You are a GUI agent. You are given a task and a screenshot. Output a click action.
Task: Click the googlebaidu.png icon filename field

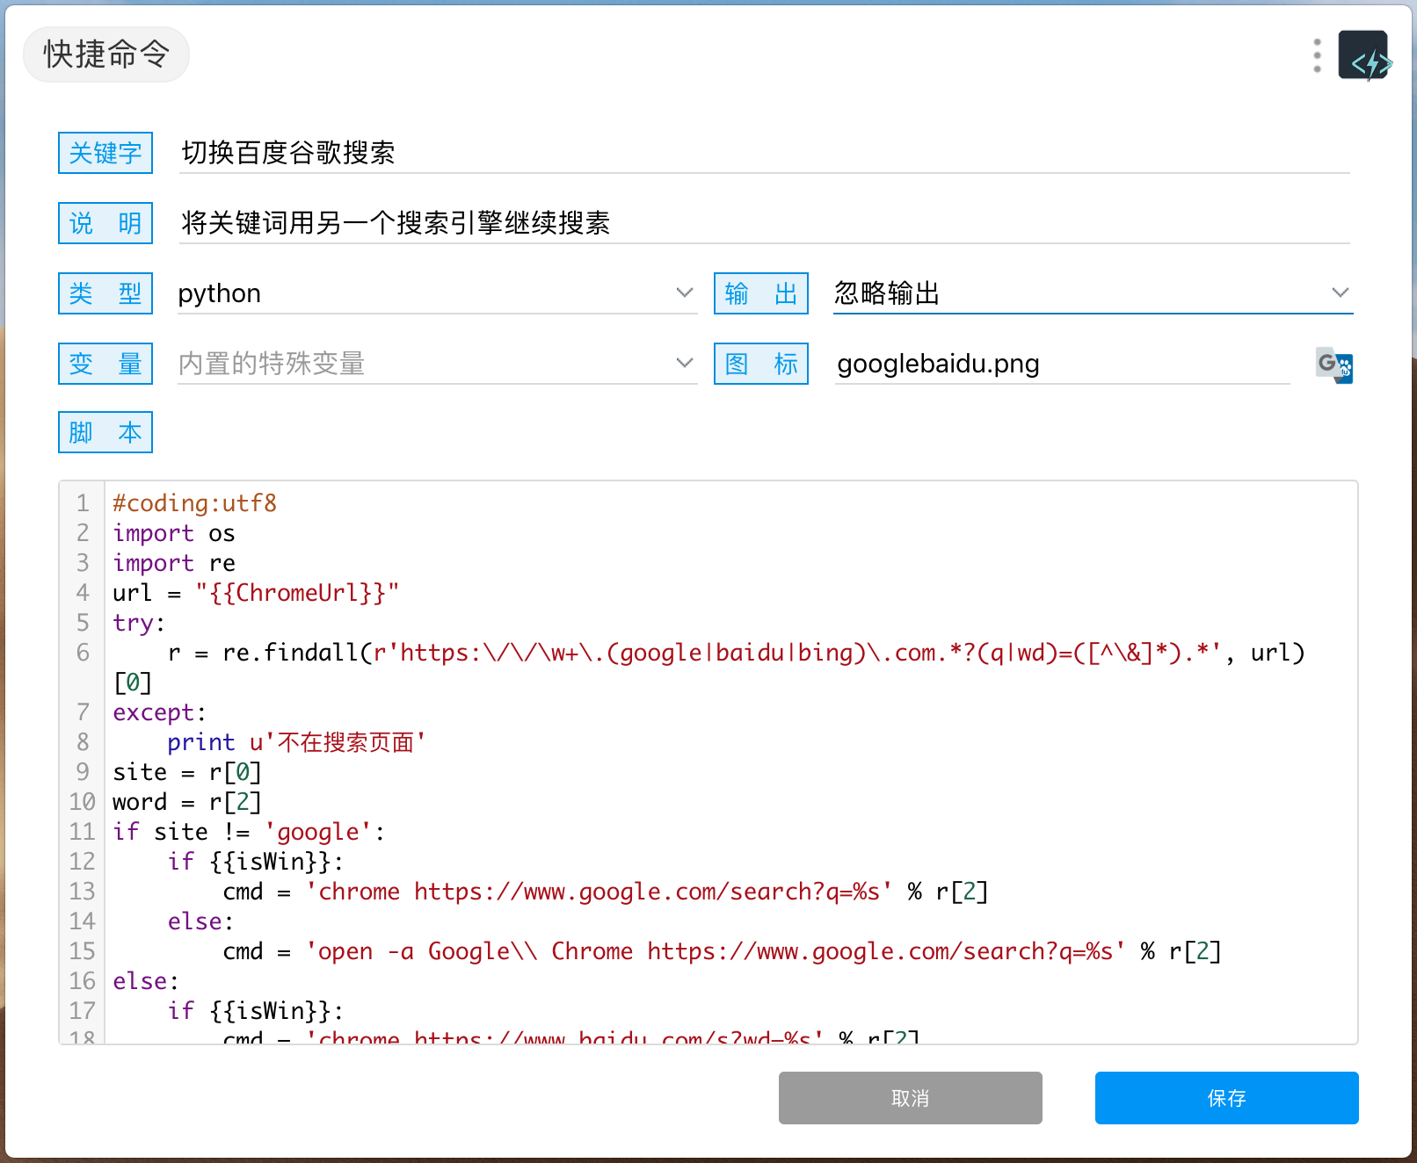coord(1061,364)
